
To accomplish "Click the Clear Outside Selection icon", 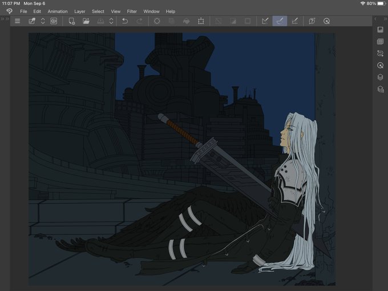I will tap(172, 21).
